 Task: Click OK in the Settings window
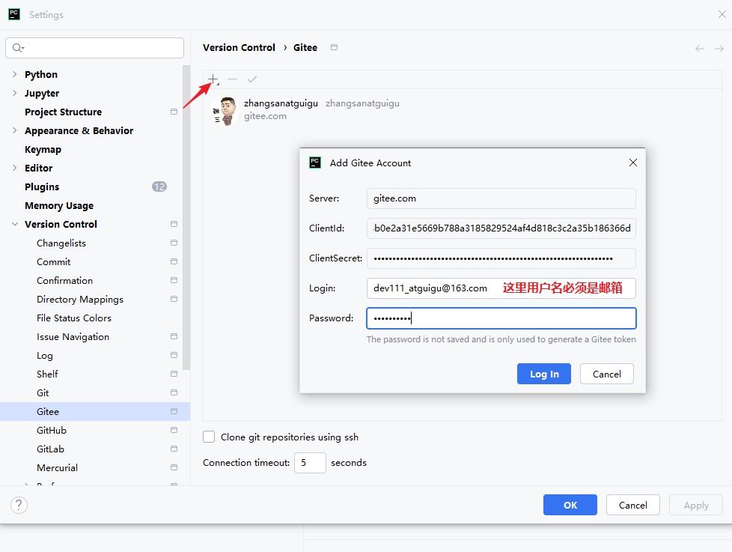coord(570,505)
